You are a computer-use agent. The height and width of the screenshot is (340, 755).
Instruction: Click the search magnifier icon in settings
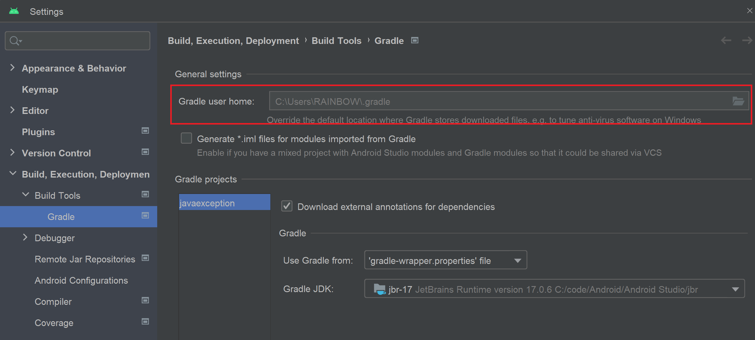point(15,41)
